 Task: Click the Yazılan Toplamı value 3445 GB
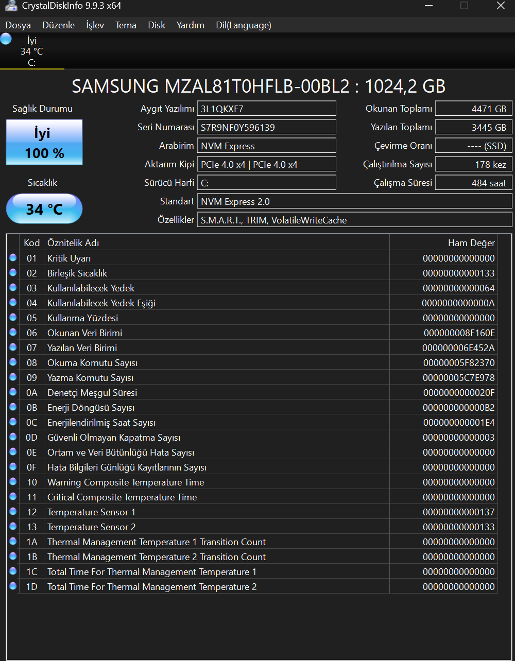click(474, 127)
